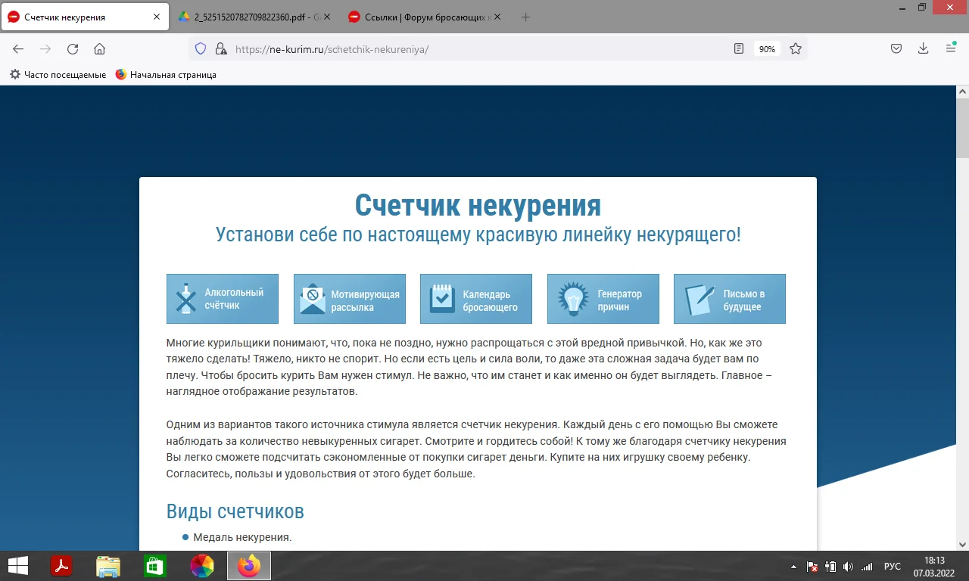
Task: Open the Firefox application menu
Action: pos(950,48)
